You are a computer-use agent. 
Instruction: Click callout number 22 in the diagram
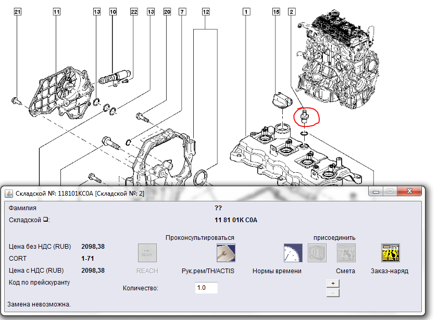[134, 12]
